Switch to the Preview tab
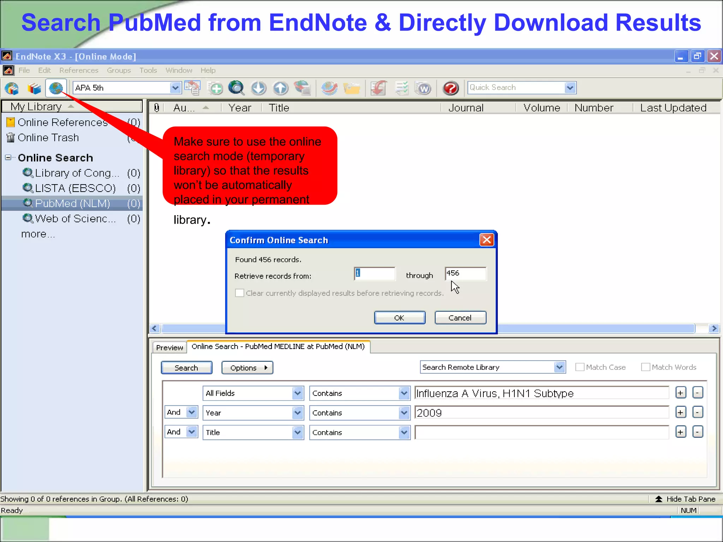723x542 pixels. (169, 348)
